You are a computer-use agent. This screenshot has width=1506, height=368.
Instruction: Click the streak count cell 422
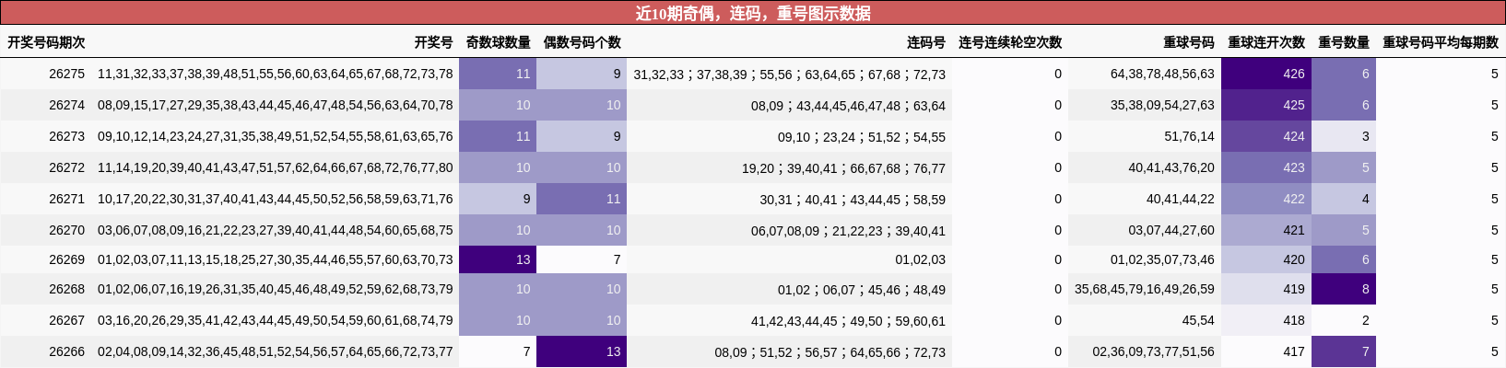(x=1266, y=199)
